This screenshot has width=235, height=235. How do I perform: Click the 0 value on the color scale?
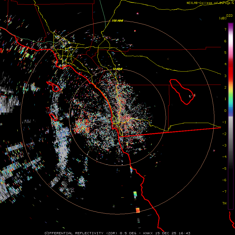225,111
